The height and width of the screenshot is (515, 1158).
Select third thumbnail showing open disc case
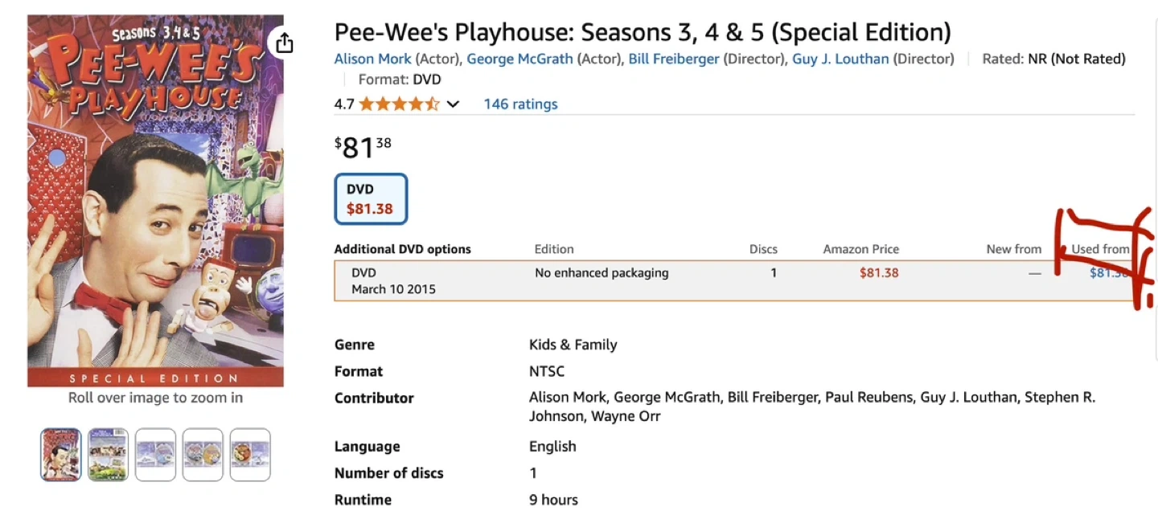click(x=155, y=455)
